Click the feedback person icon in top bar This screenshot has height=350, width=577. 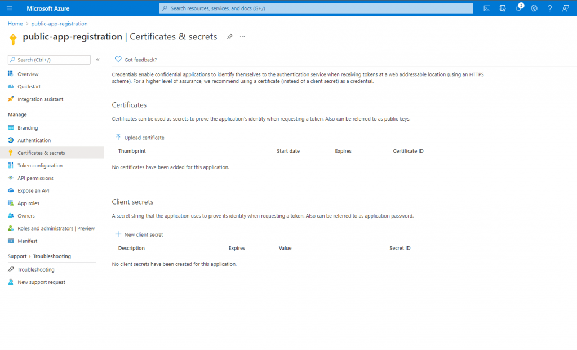coord(565,8)
